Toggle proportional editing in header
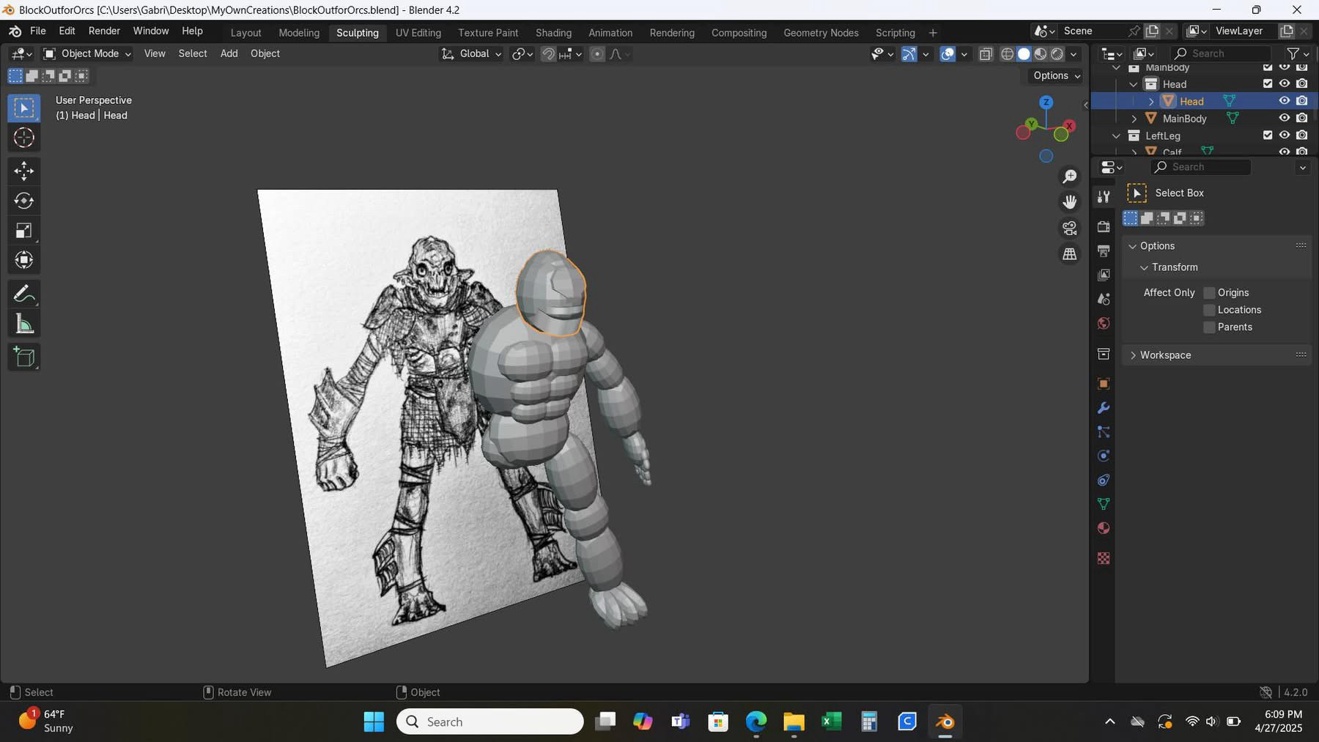The height and width of the screenshot is (742, 1319). tap(597, 54)
